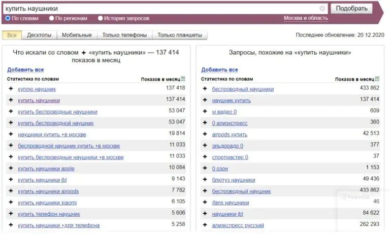The image size is (390, 235).
Task: Open 'купить наушники apple' query link
Action: (x=46, y=169)
